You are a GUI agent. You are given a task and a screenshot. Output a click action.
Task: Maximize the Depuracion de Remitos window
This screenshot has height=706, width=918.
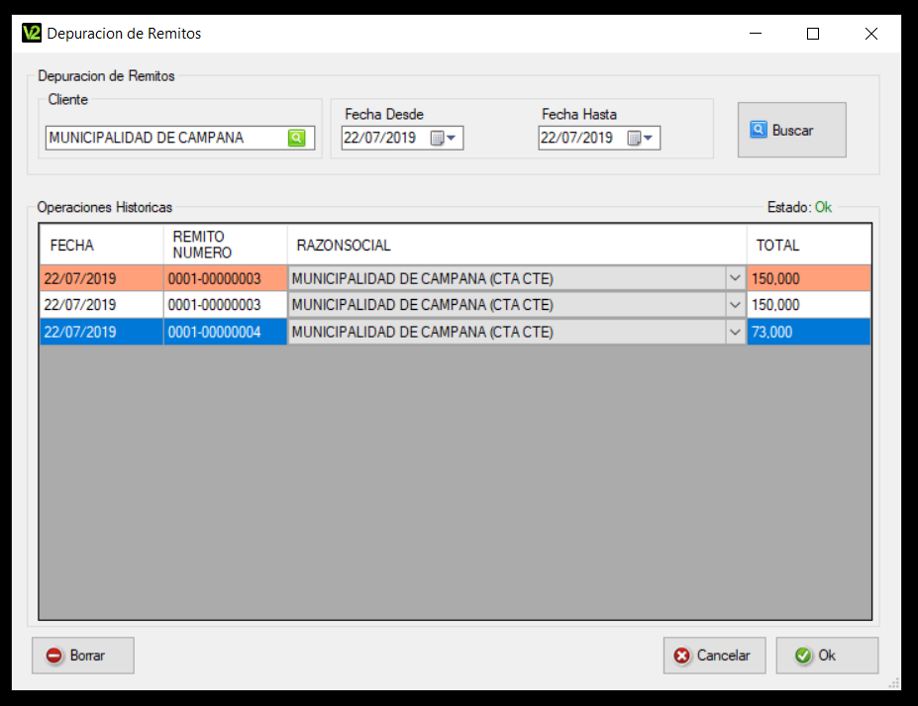pos(813,34)
